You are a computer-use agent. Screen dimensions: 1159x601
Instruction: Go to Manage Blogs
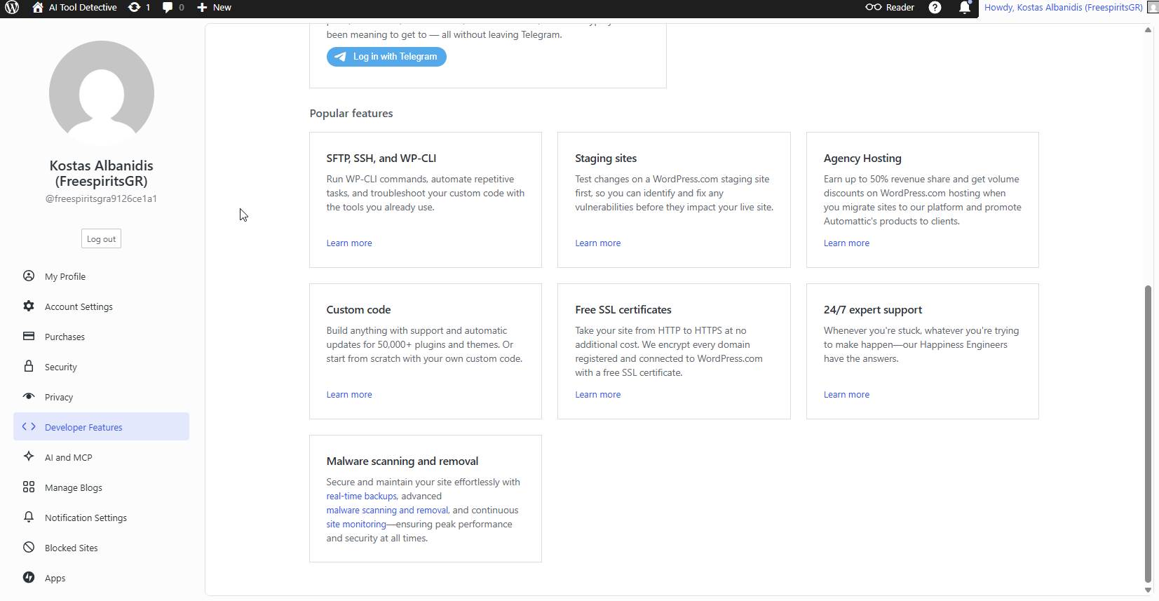tap(101, 487)
